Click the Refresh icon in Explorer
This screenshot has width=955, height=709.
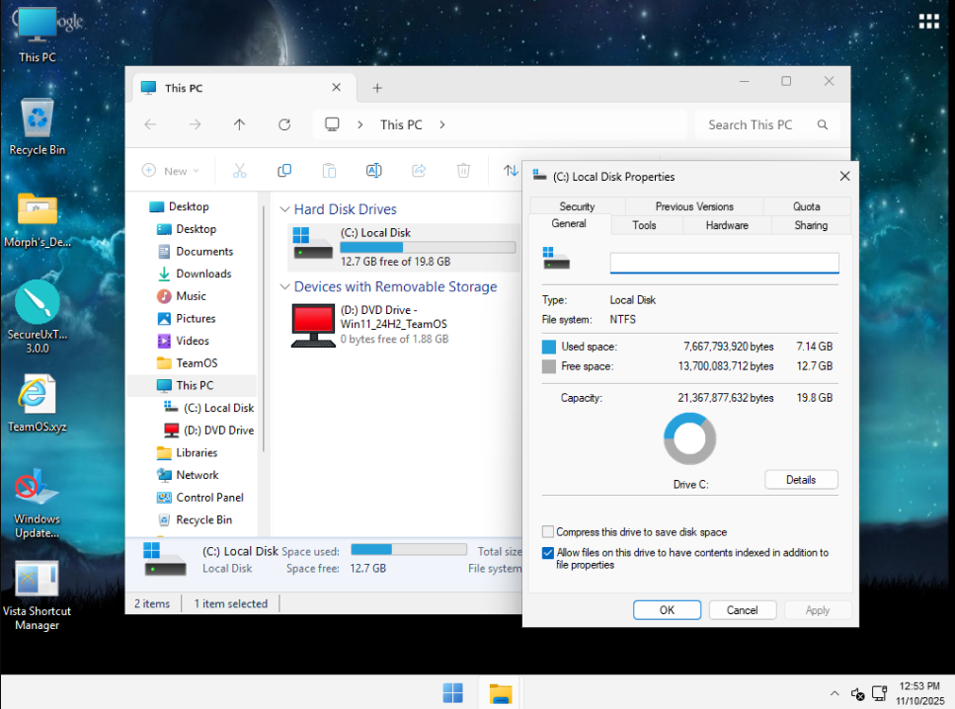click(x=284, y=124)
